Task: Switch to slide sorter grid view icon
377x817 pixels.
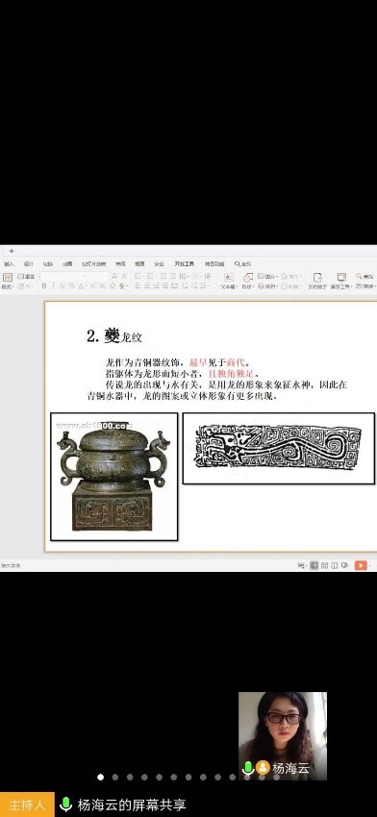Action: [x=324, y=565]
